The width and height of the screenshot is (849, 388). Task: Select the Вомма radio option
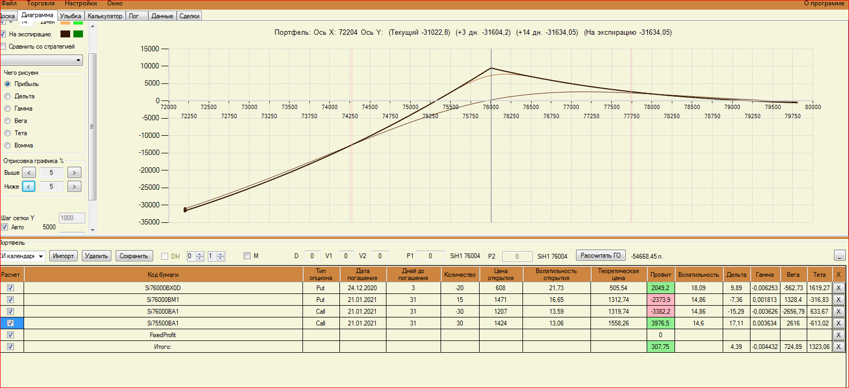coord(7,145)
